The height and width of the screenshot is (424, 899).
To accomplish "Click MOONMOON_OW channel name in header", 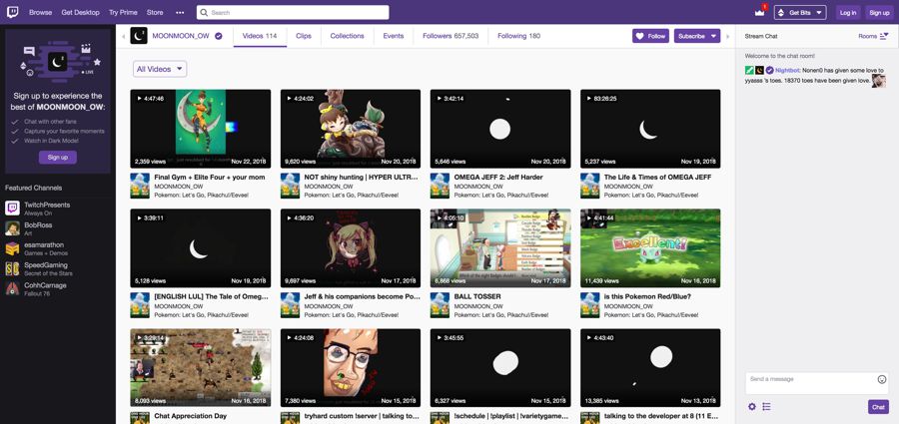I will click(181, 36).
